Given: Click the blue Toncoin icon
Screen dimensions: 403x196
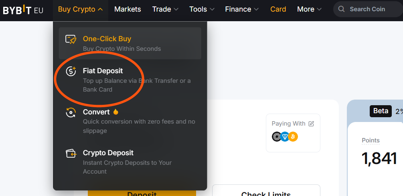Looking at the screenshot, I should click(x=285, y=137).
